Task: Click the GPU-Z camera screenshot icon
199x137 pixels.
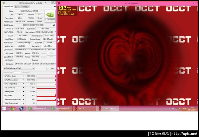Action: [x=55, y=7]
